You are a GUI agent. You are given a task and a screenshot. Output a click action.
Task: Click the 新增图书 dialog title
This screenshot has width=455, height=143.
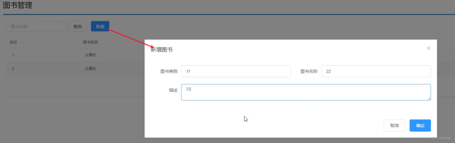pos(162,50)
